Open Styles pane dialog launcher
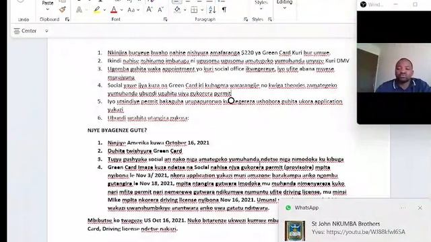 tap(270, 19)
